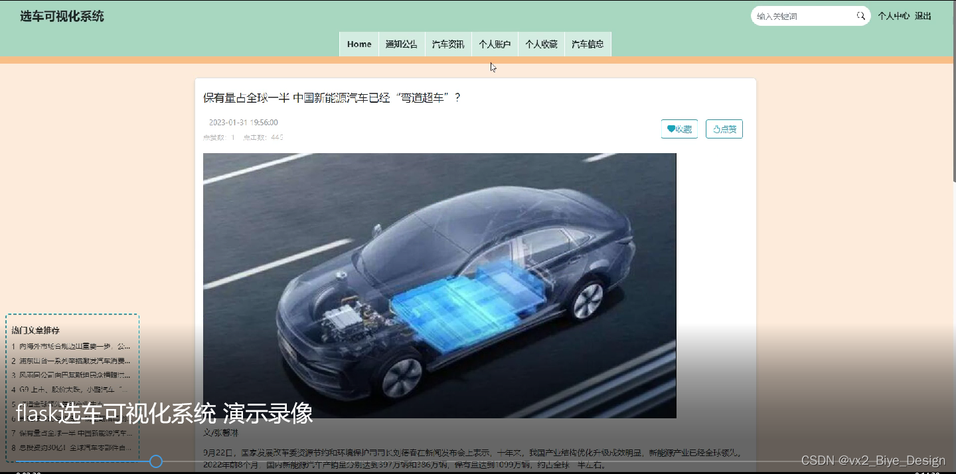Select the 个人收藏 menu item

tap(541, 44)
